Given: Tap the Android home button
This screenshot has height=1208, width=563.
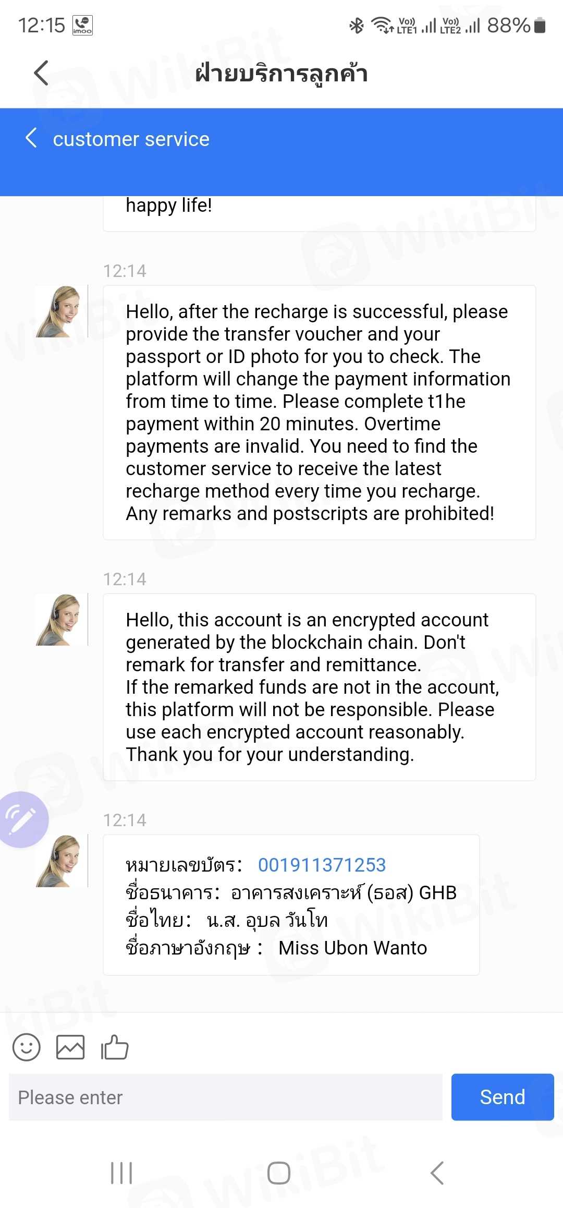Looking at the screenshot, I should coord(279,1173).
